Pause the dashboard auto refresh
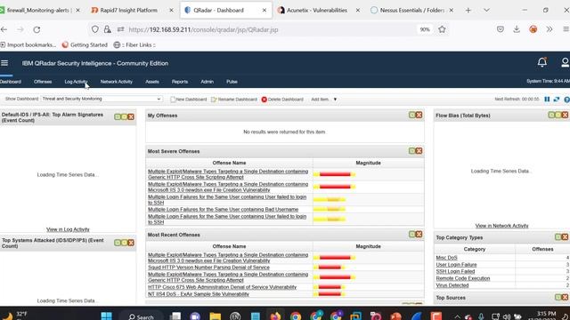Image resolution: width=570 pixels, height=320 pixels. (x=547, y=99)
